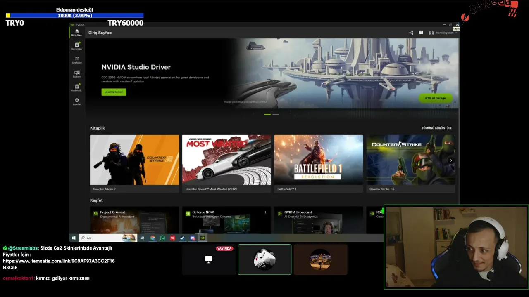Viewport: 529px width, 297px height.
Task: Open the Kod Kullan redeem sidebar icon
Action: [x=77, y=87]
